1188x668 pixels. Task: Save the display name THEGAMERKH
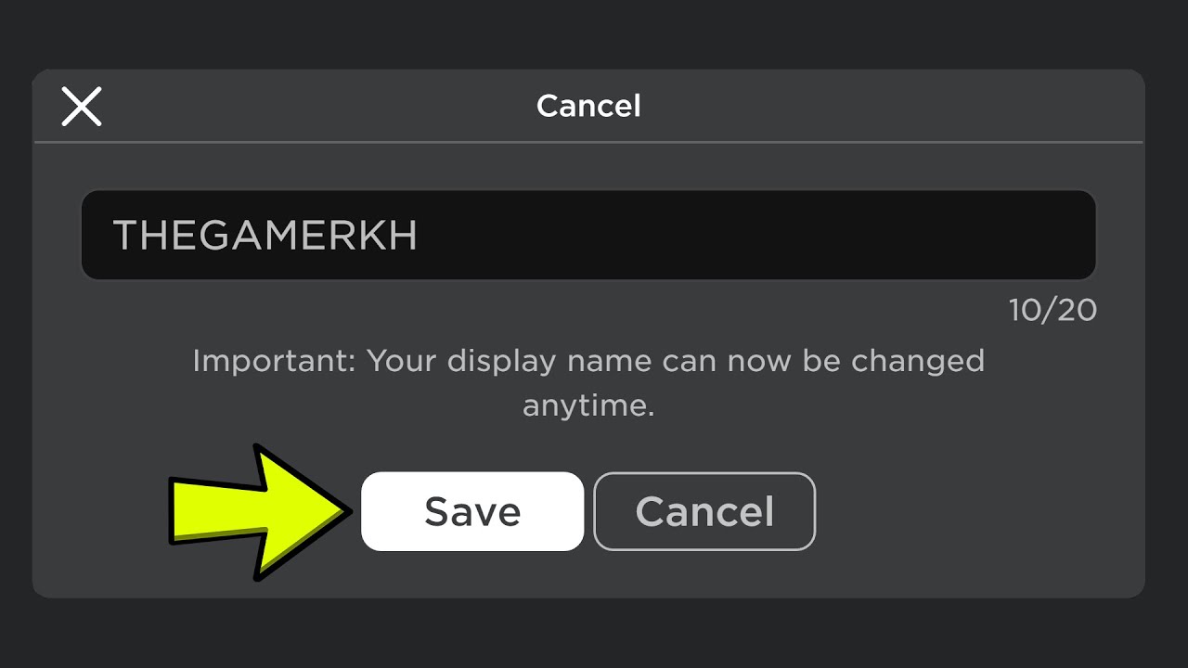pos(472,510)
